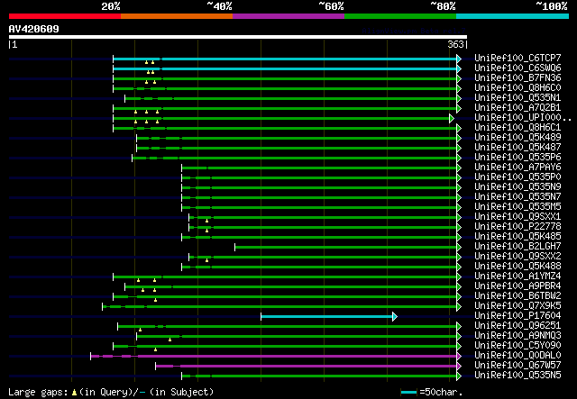Select the UniRef100_B2LGH7 hit name
This screenshot has width=577, height=399.
click(x=517, y=247)
